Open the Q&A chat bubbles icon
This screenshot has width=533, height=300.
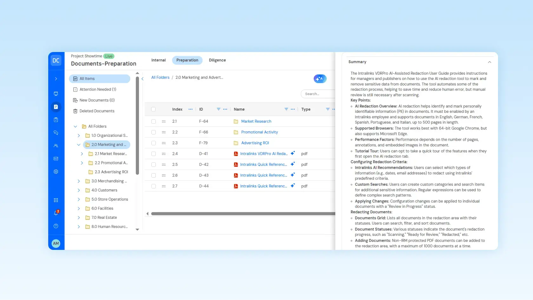pyautogui.click(x=56, y=133)
